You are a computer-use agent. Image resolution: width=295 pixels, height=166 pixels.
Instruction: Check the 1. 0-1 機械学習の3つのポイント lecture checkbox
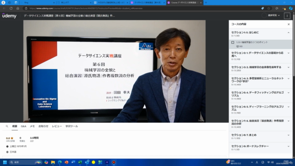coord(233,42)
